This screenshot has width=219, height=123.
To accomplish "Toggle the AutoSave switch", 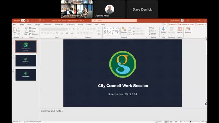I will coord(23,20).
